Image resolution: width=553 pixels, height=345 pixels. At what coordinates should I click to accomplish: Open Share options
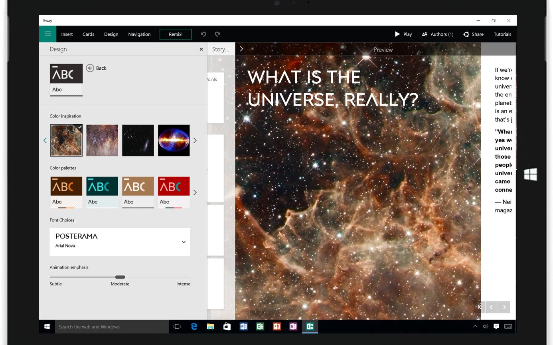474,34
